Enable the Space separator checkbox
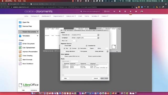 pyautogui.click(x=89, y=49)
